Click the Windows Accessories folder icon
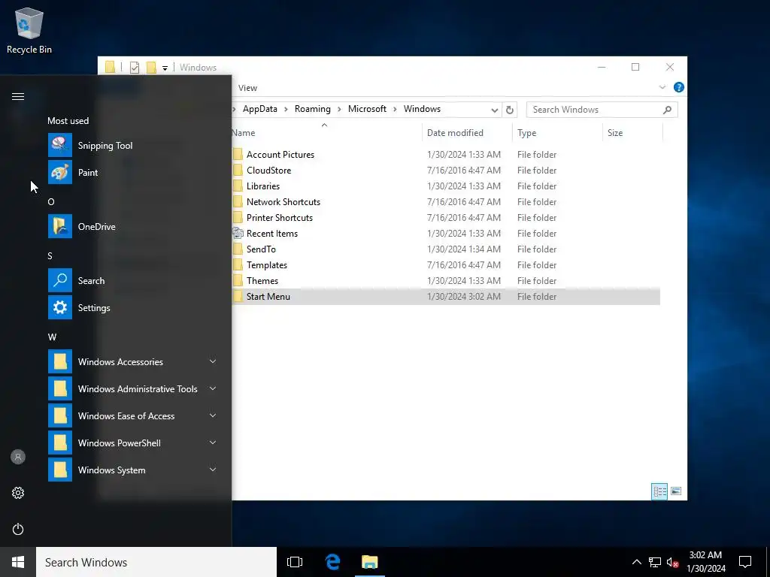770x577 pixels. pyautogui.click(x=60, y=361)
